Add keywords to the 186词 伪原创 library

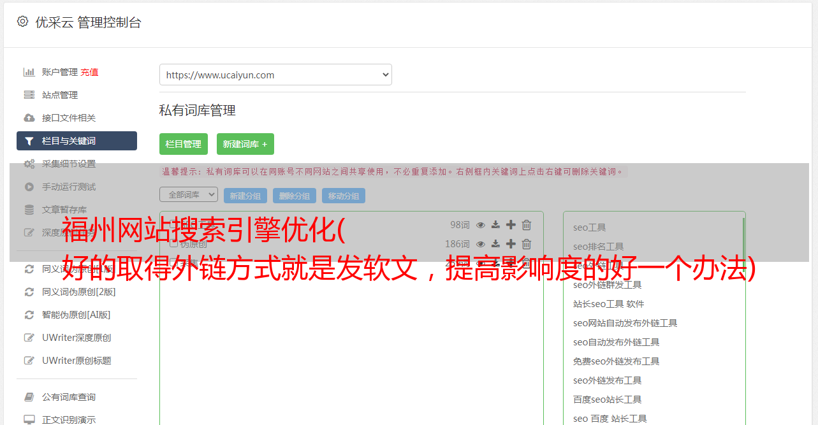coord(511,244)
